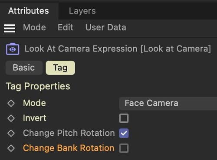
Task: Click the keyframe diamond beside Invert
Action: (x=11, y=118)
